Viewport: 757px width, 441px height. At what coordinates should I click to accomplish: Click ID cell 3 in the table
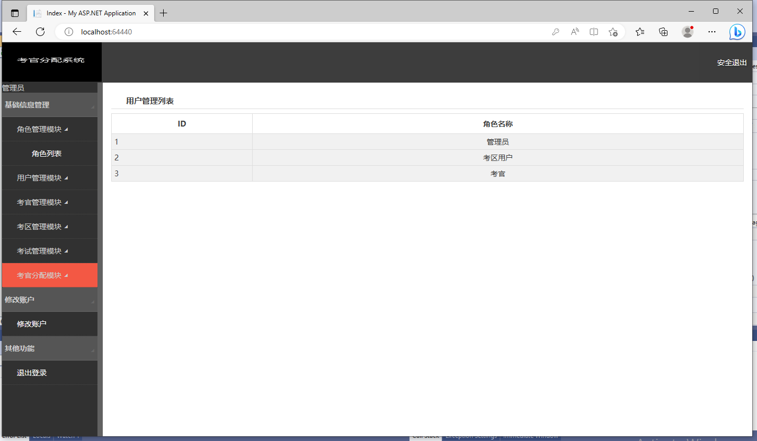(182, 174)
